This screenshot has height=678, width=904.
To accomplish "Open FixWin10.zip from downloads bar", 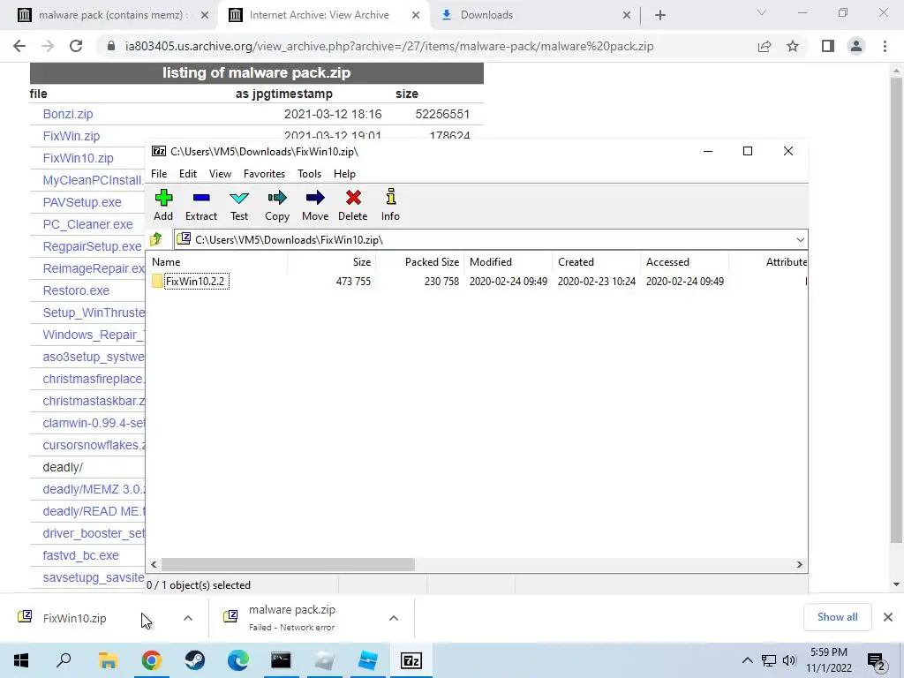I will tap(74, 618).
